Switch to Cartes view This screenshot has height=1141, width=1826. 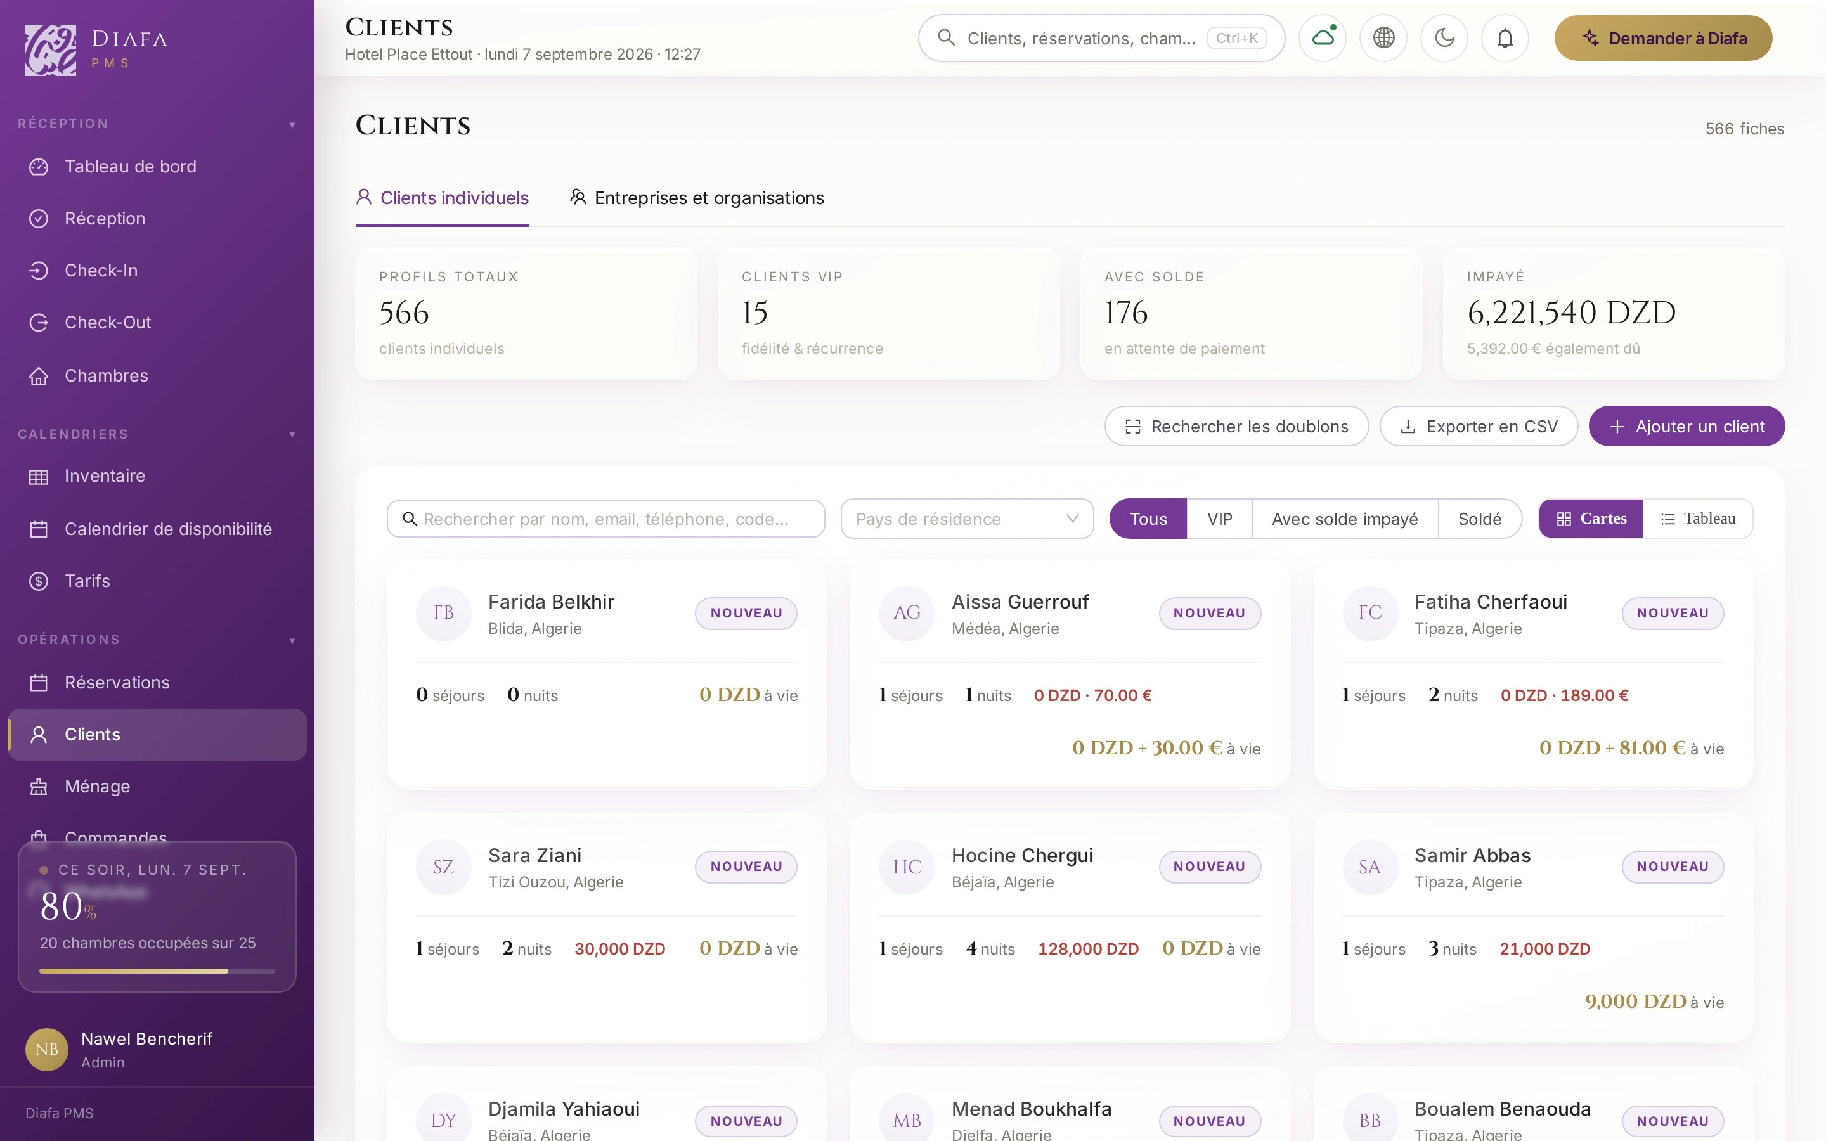(1591, 519)
